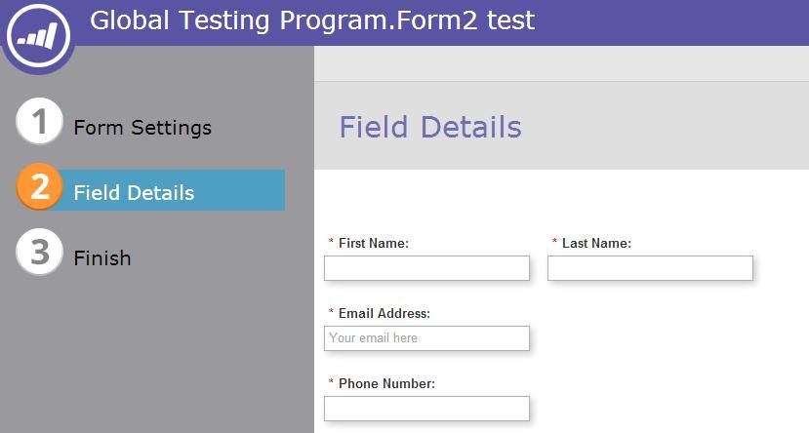Click the red asterisk beside Phone Number
The width and height of the screenshot is (809, 433).
[x=331, y=383]
